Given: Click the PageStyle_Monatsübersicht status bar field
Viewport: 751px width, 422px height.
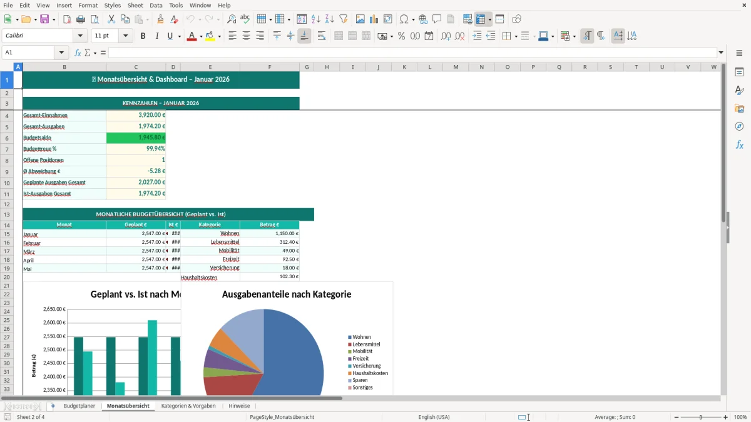Looking at the screenshot, I should (x=282, y=417).
